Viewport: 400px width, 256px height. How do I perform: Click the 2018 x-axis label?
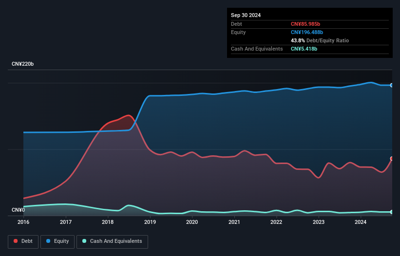click(108, 222)
